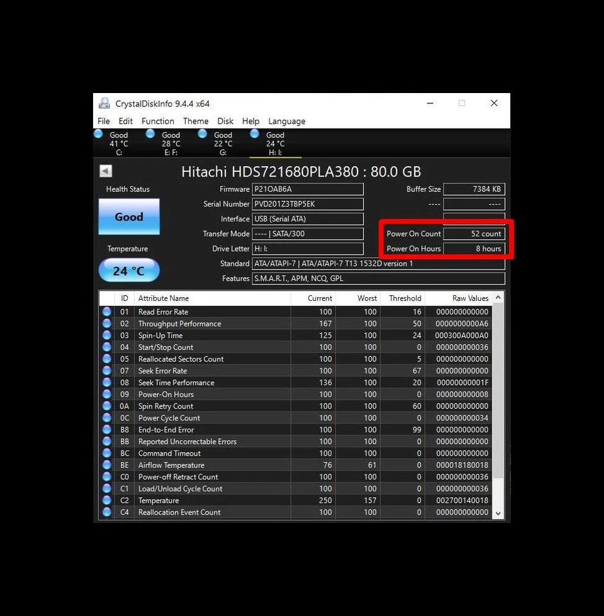Click the Current column header
604x616 pixels.
[x=313, y=298]
